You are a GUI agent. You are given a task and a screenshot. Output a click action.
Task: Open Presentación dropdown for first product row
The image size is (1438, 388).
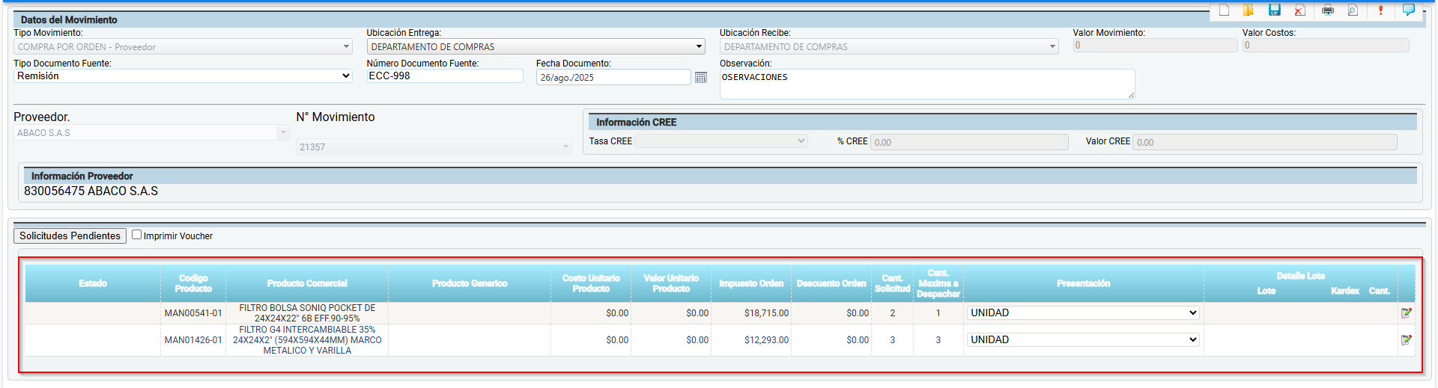point(1083,313)
